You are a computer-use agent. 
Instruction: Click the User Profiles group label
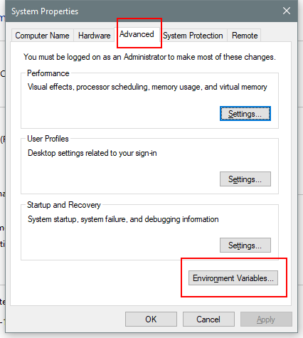click(48, 139)
